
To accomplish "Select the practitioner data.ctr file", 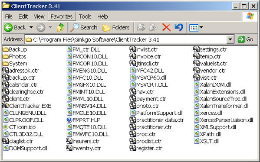I will pyautogui.click(x=157, y=120).
